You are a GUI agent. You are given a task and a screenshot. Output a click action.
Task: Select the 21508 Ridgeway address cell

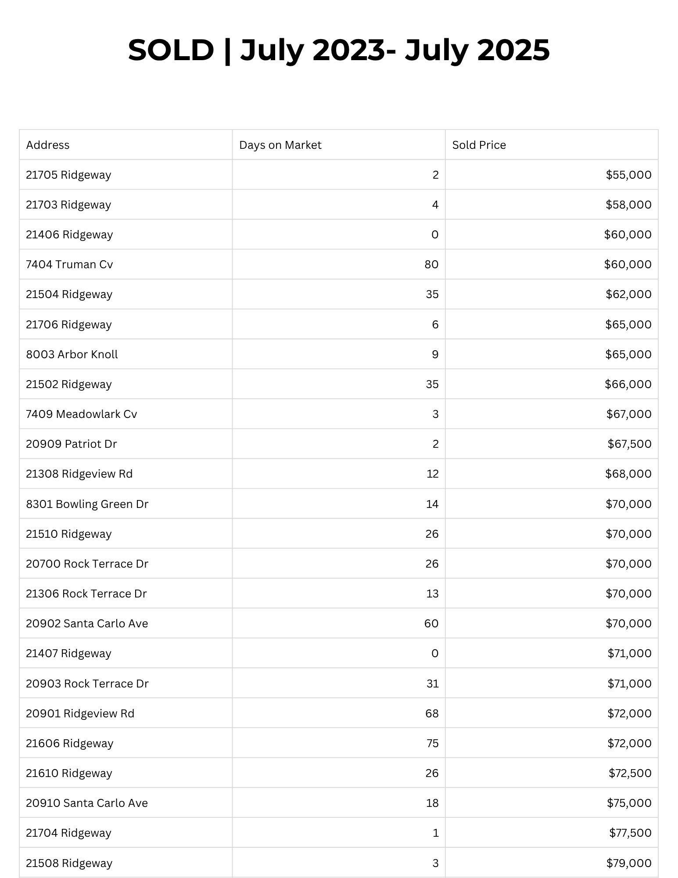click(x=69, y=863)
